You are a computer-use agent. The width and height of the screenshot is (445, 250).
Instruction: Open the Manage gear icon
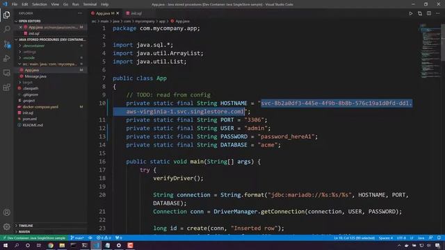pyautogui.click(x=7, y=226)
